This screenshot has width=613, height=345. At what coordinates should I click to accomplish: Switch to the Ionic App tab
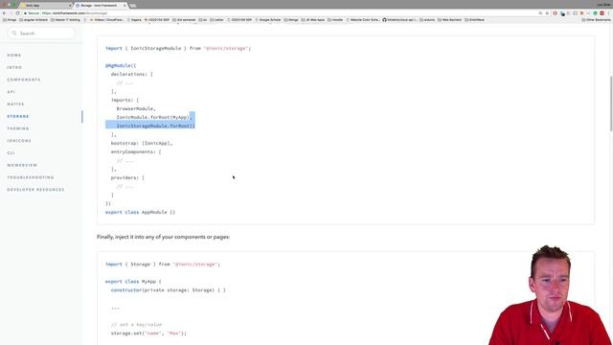46,6
